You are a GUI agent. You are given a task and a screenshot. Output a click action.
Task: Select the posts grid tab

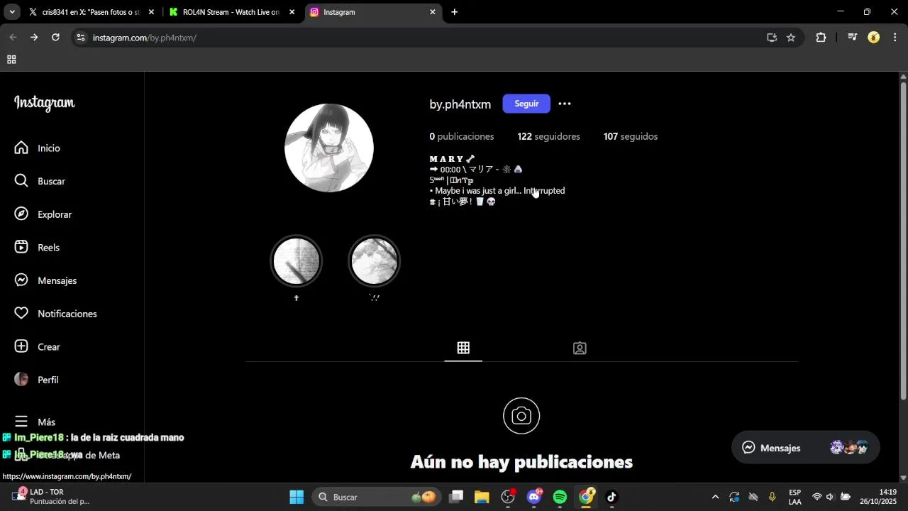coord(463,348)
